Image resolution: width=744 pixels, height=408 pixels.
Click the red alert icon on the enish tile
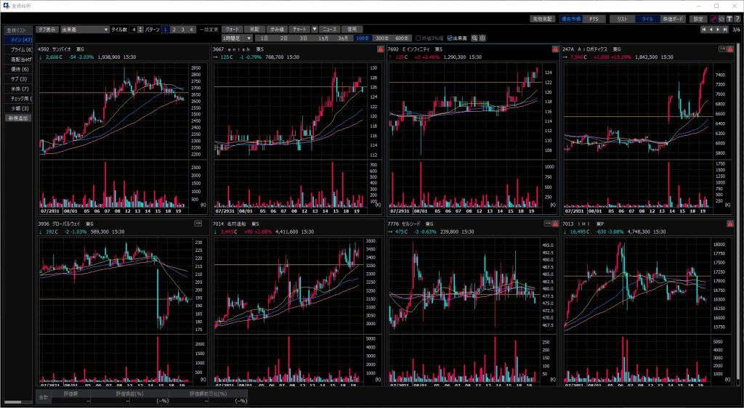381,49
